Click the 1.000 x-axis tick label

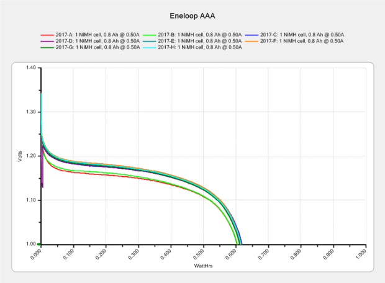coord(361,254)
